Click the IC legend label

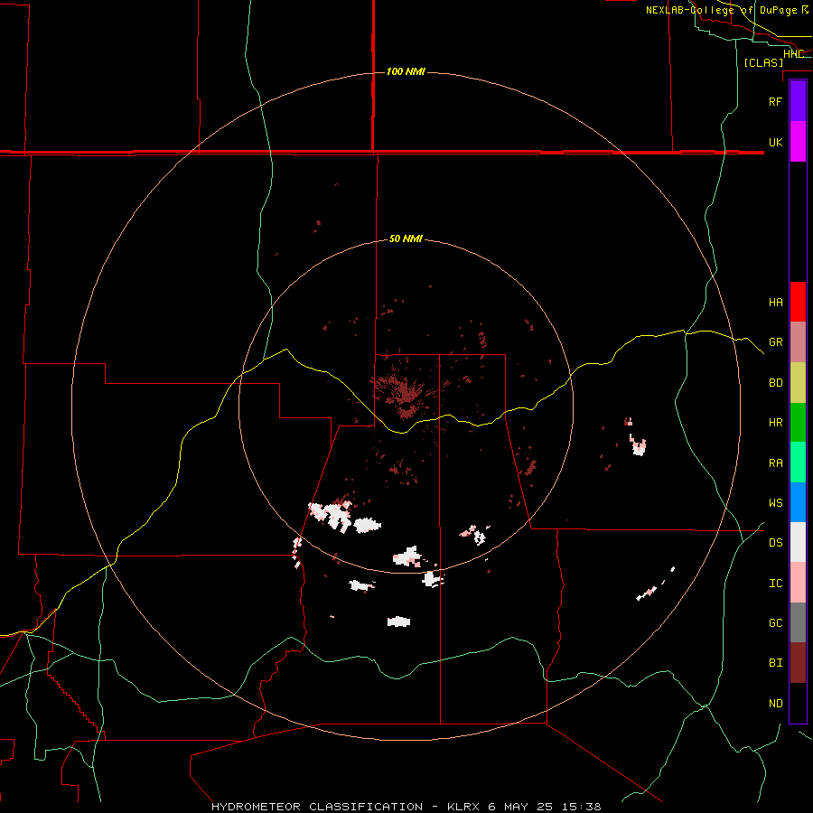click(x=775, y=584)
